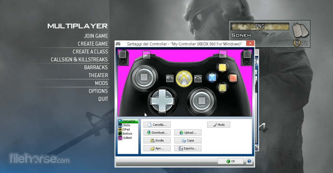
Task: Click the player name SONEH
Action: pyautogui.click(x=241, y=35)
